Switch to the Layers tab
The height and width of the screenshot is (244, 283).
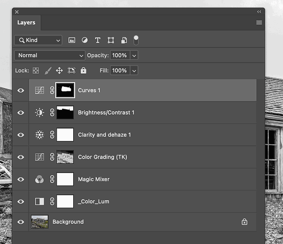[26, 22]
